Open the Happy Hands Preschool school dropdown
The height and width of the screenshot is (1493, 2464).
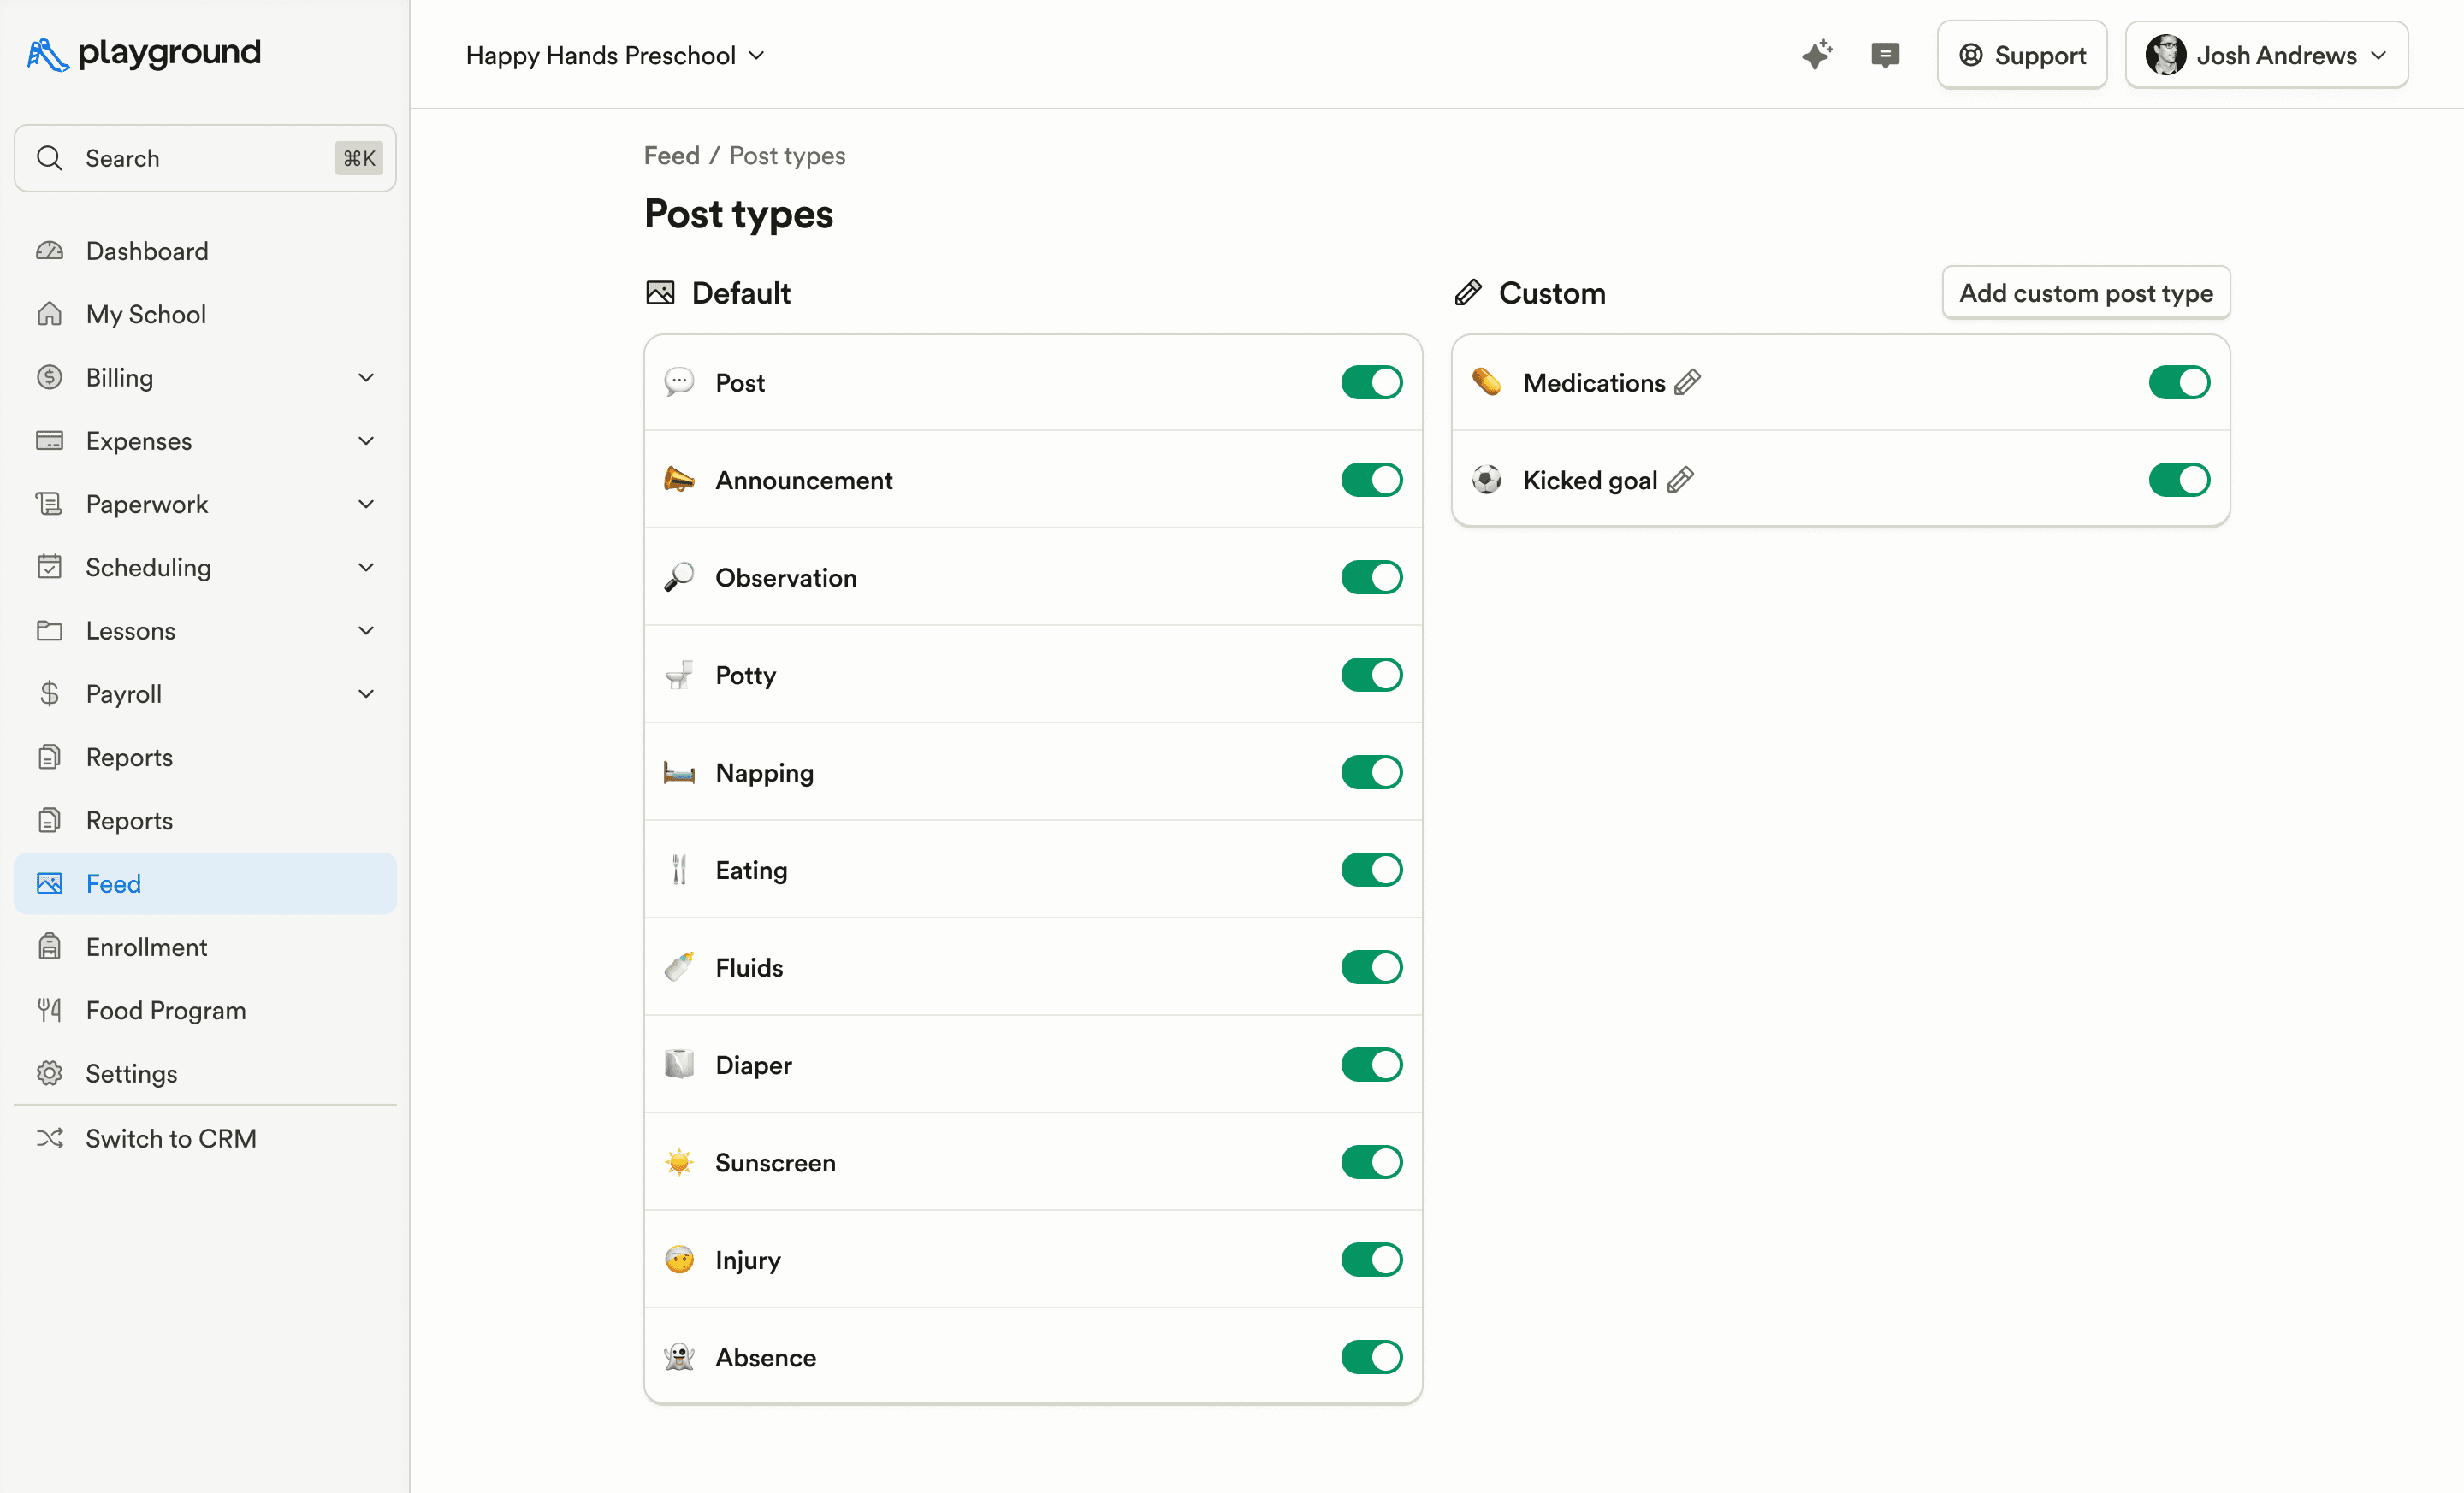pos(615,56)
